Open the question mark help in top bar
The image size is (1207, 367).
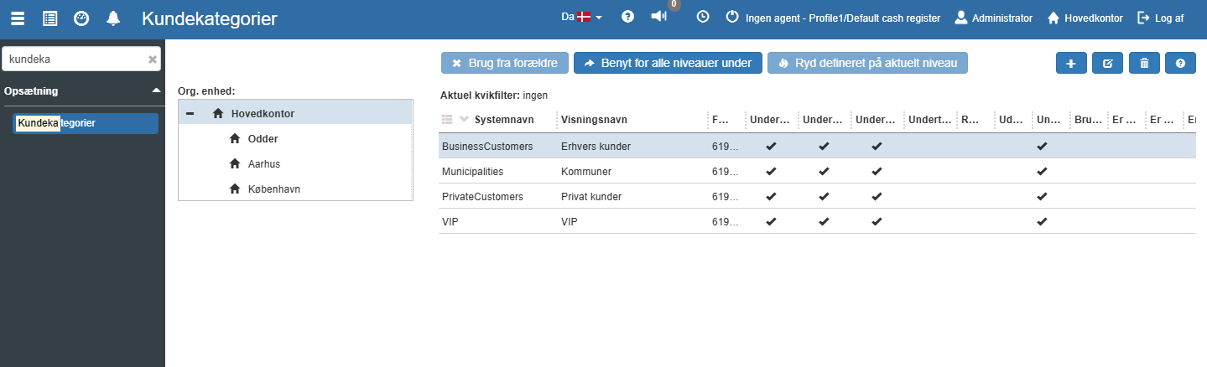(x=628, y=17)
